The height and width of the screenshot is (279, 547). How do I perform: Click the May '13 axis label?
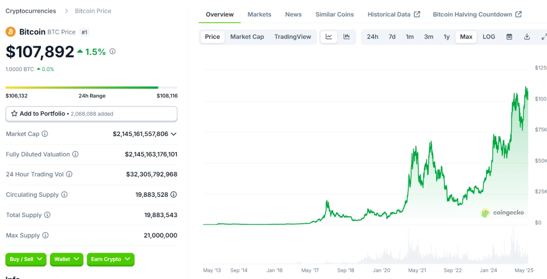pyautogui.click(x=212, y=270)
